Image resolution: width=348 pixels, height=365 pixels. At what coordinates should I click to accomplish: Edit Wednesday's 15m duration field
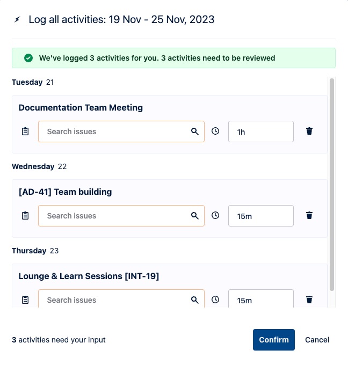(x=261, y=216)
